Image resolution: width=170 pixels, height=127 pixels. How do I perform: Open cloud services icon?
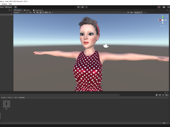(x=164, y=7)
